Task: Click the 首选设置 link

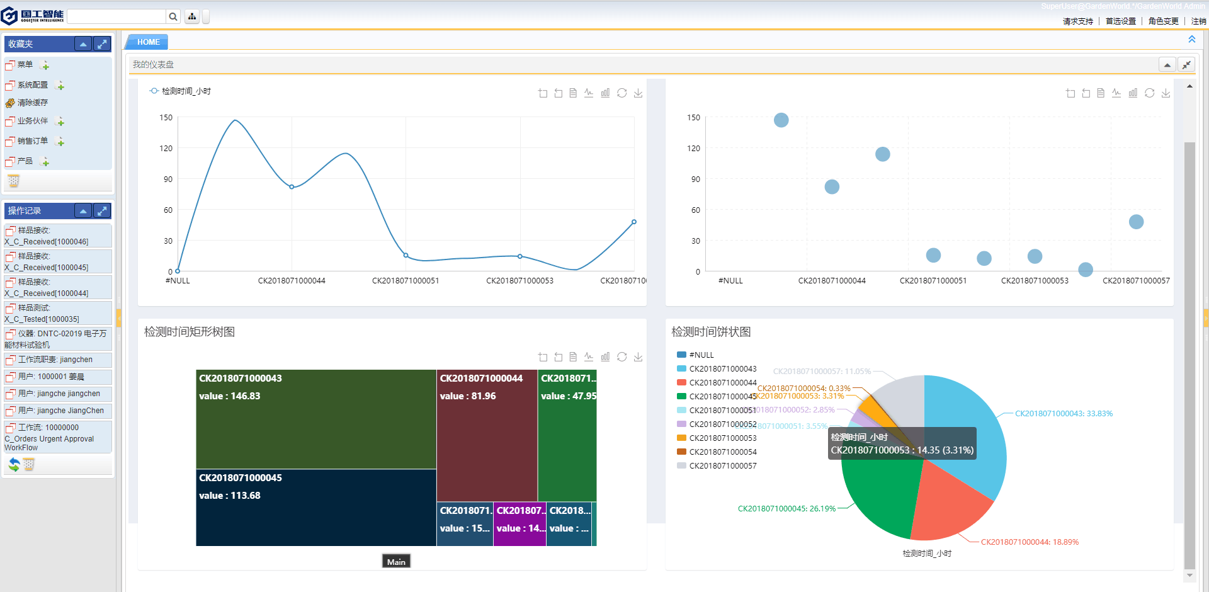Action: point(1121,21)
